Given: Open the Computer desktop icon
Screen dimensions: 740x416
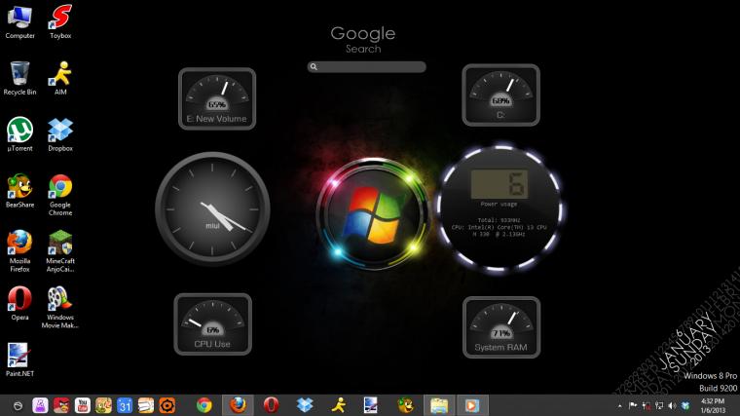Looking at the screenshot, I should click(x=19, y=22).
